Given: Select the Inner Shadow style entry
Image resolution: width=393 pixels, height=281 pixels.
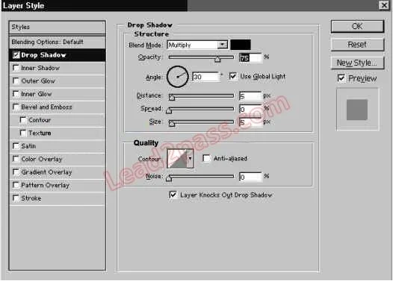Looking at the screenshot, I should 57,68.
